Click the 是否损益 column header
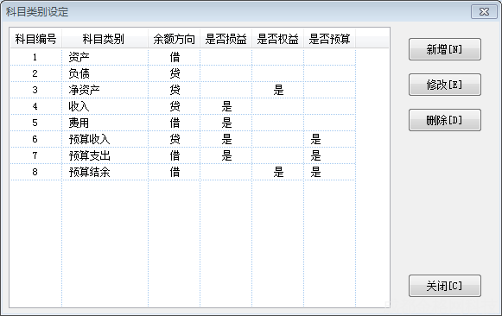 [x=226, y=39]
